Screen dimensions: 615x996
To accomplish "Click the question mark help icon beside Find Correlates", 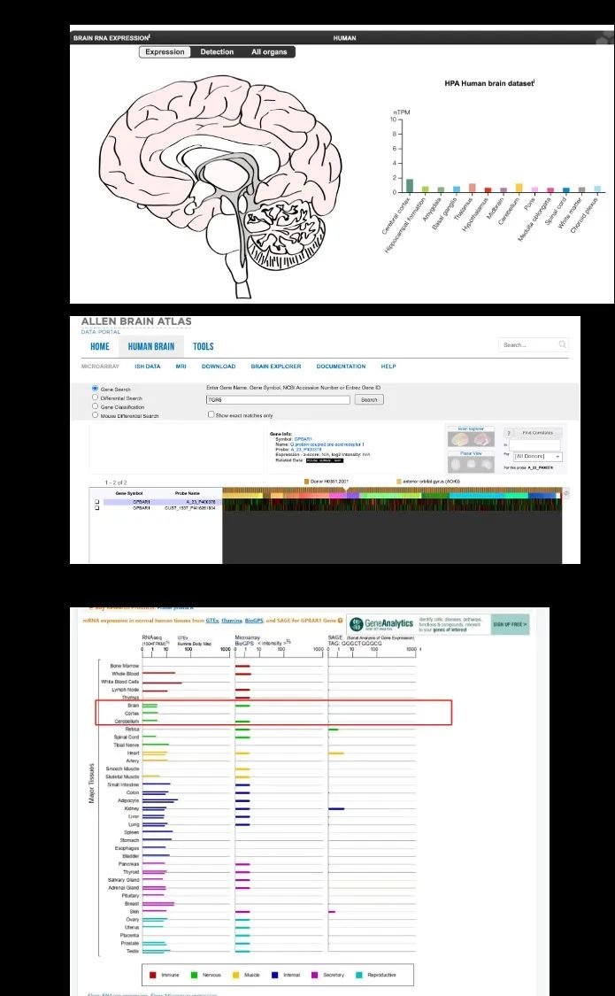I will pos(509,433).
